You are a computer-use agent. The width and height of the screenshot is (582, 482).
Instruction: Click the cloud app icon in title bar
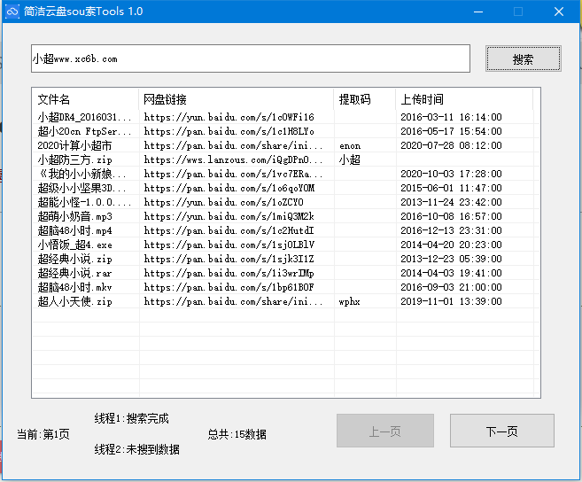[12, 12]
